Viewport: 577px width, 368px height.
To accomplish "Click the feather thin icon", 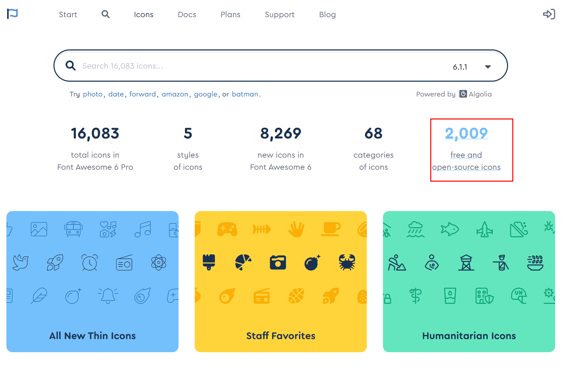I will [39, 296].
